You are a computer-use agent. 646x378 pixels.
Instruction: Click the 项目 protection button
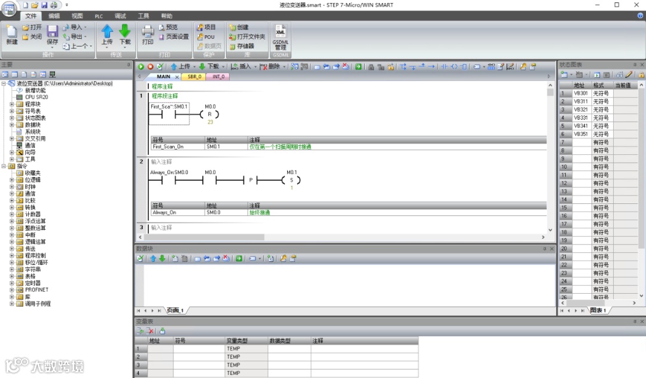point(206,27)
